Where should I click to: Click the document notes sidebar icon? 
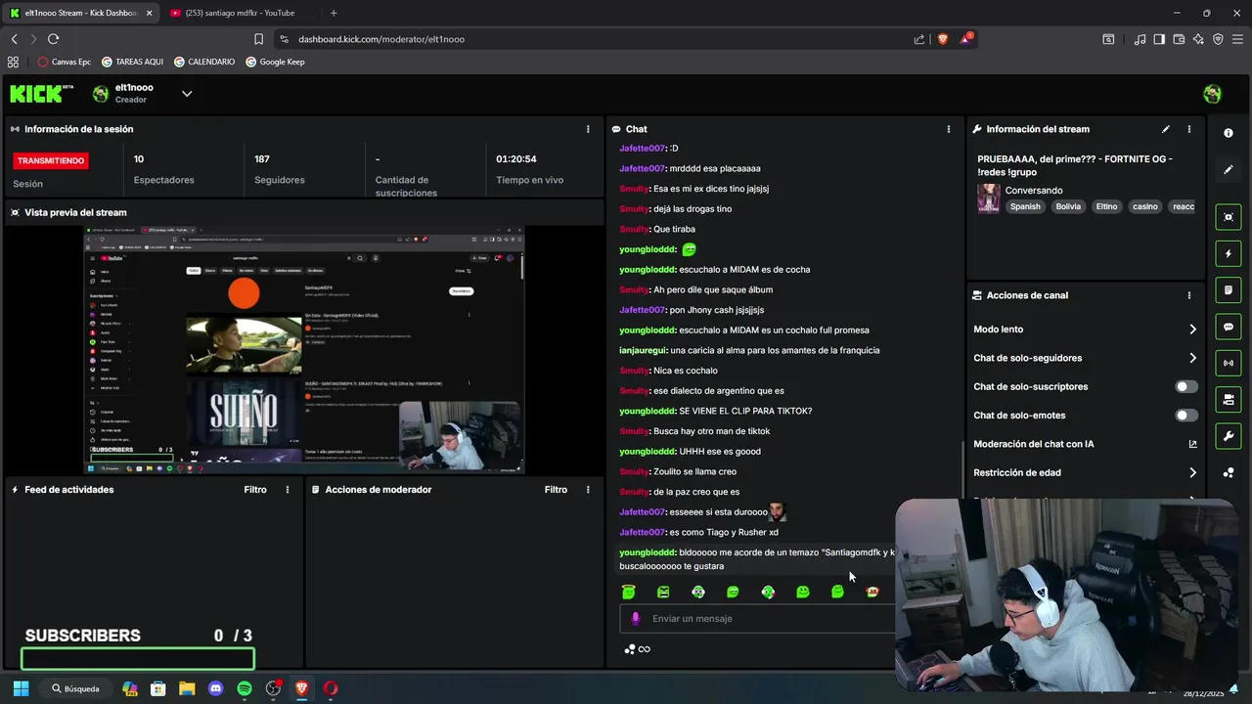(1229, 290)
